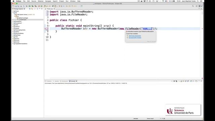Image resolution: width=215 pixels, height=121 pixels.
Task: Select the Test project
Action: (16, 37)
